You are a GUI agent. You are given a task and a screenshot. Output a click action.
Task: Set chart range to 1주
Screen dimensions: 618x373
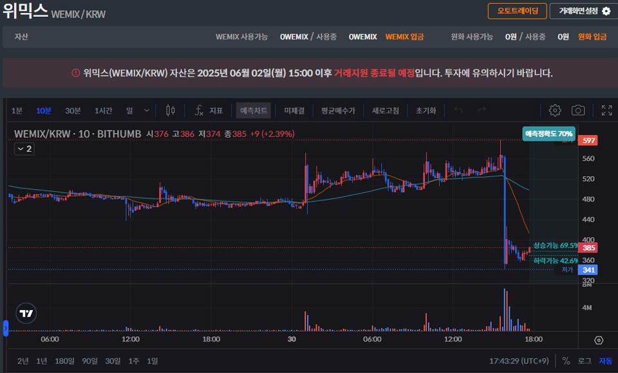pos(134,361)
